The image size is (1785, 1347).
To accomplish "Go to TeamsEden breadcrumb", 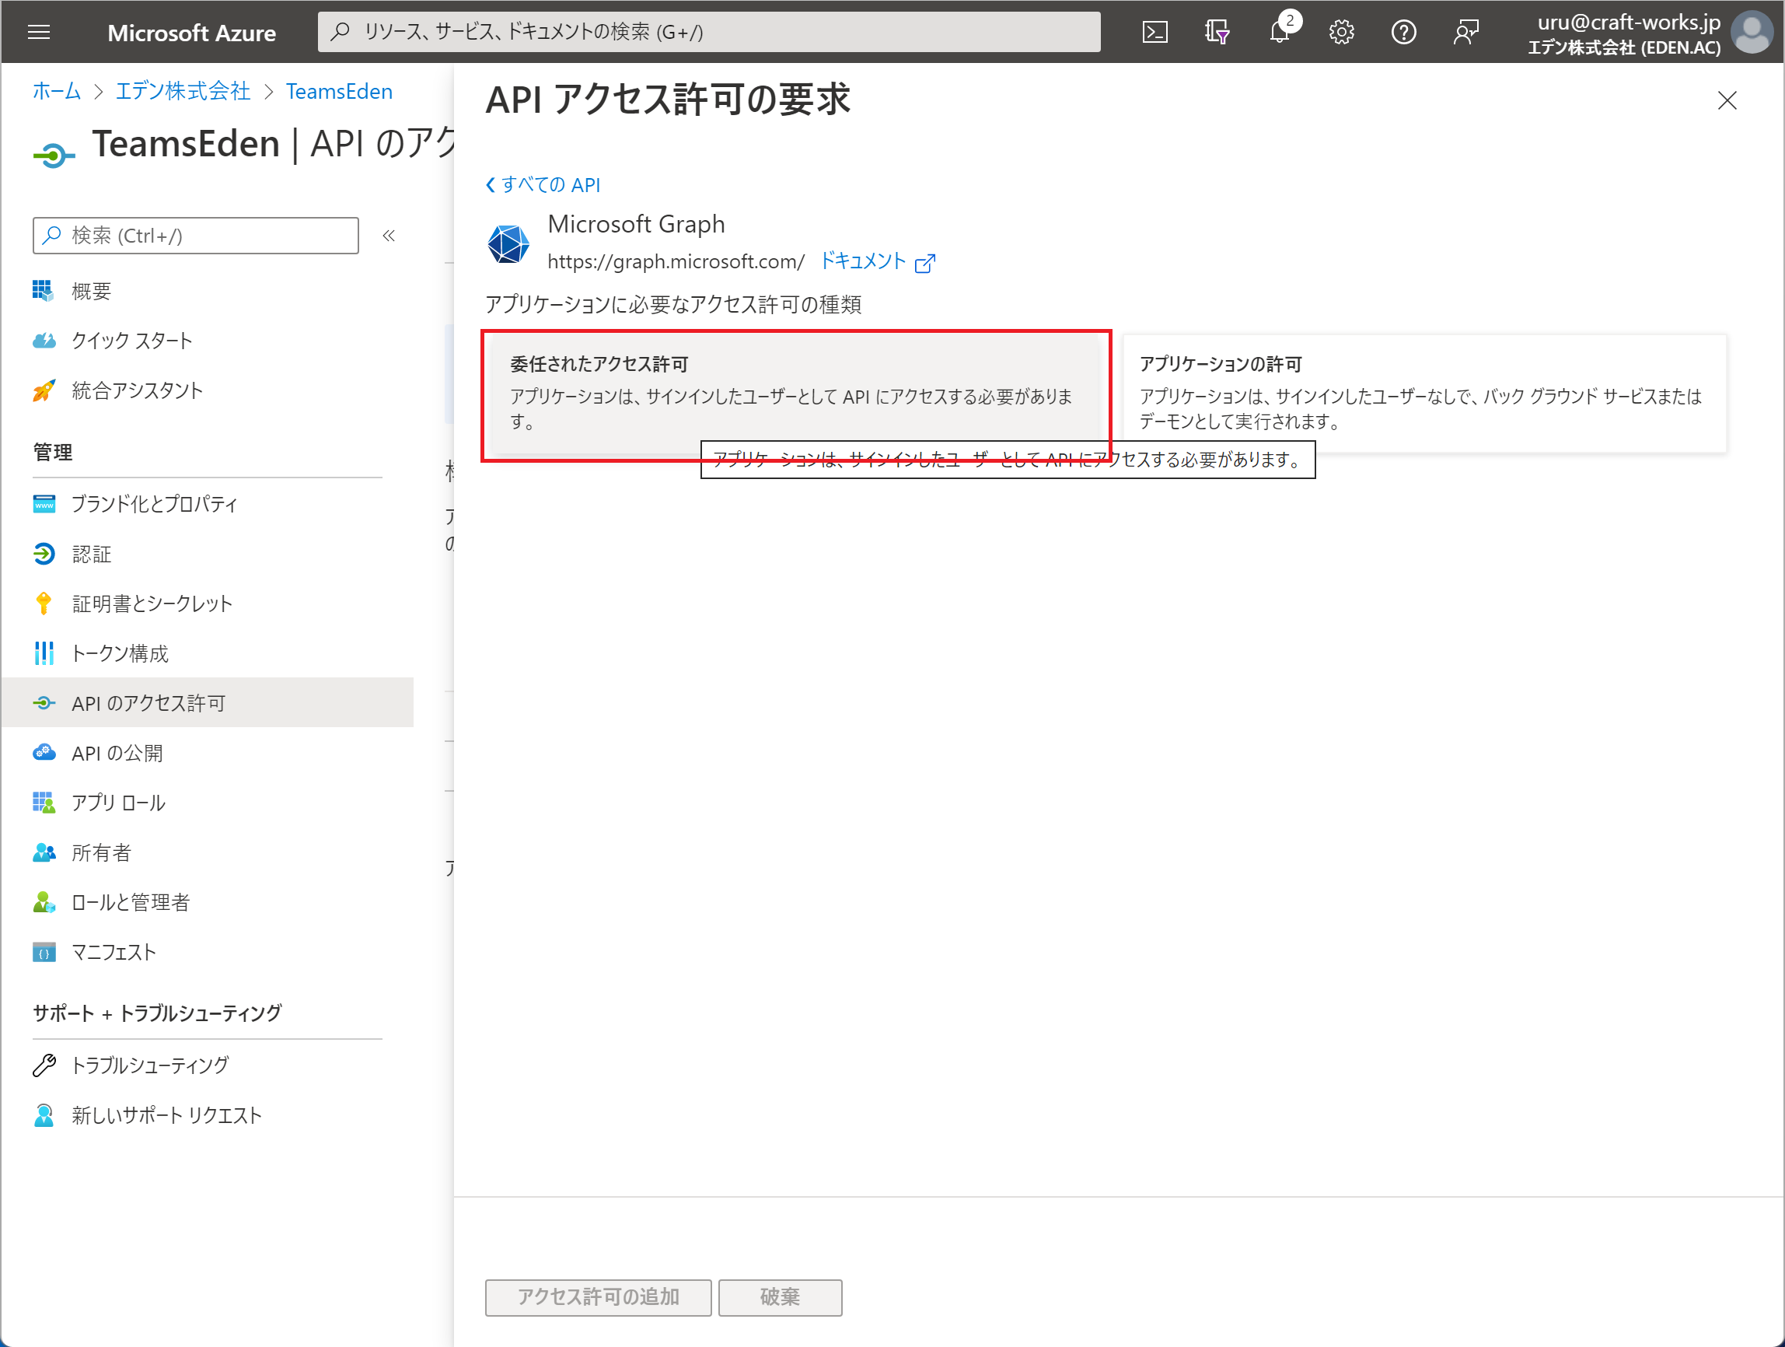I will pyautogui.click(x=339, y=91).
